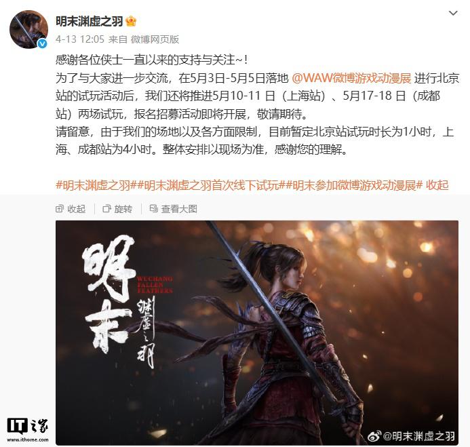470x447 pixels.
Task: Click the 明末渊虚之羽 profile avatar
Action: pos(28,29)
